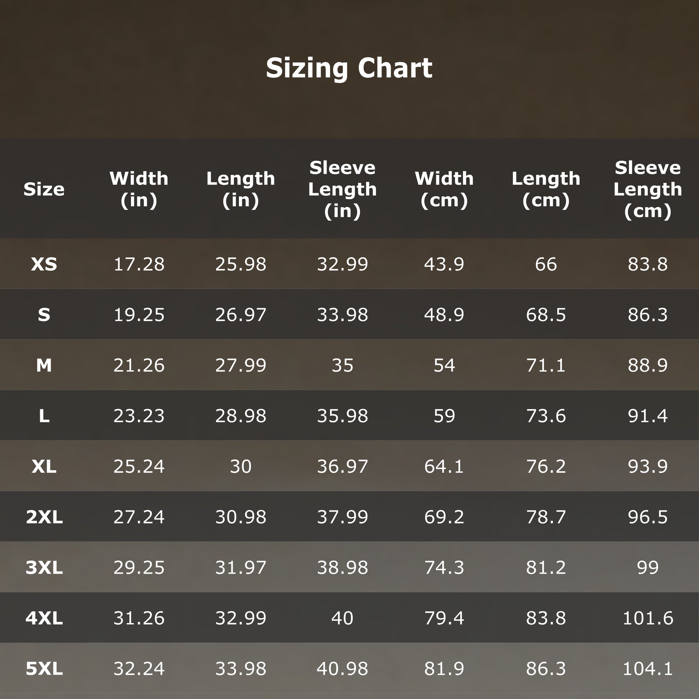Screen dimensions: 699x699
Task: Click the 2XL size row label
Action: pos(44,517)
